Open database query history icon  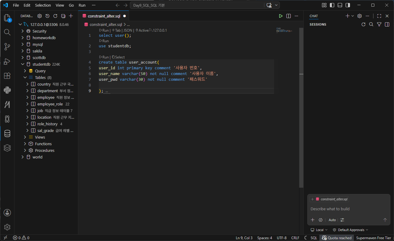[47, 16]
